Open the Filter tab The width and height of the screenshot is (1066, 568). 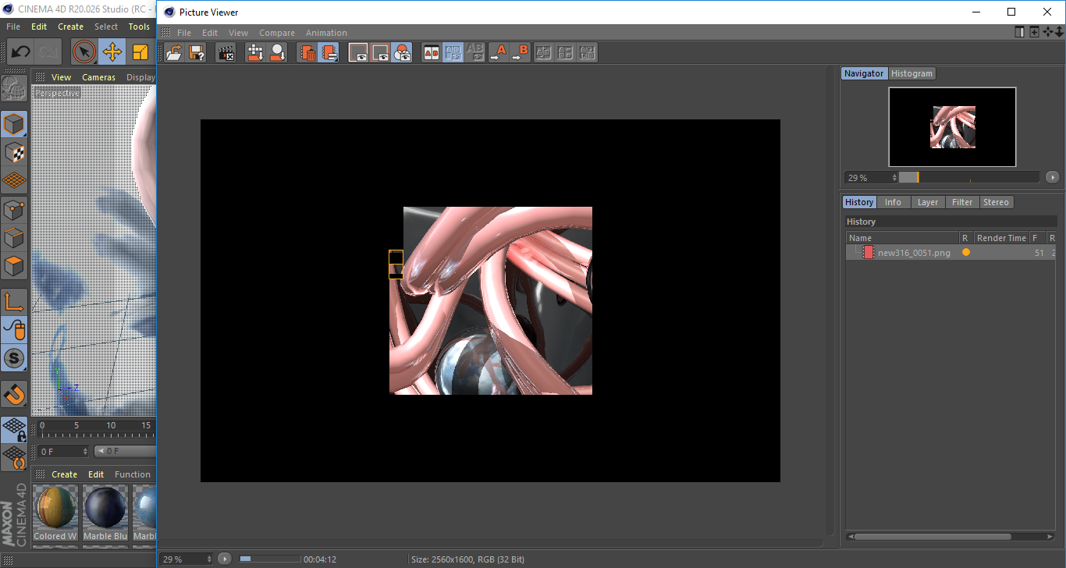coord(962,202)
